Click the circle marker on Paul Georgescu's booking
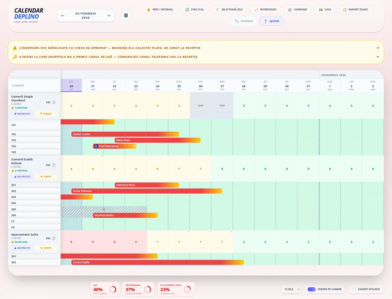392x299 pixels. point(134,146)
